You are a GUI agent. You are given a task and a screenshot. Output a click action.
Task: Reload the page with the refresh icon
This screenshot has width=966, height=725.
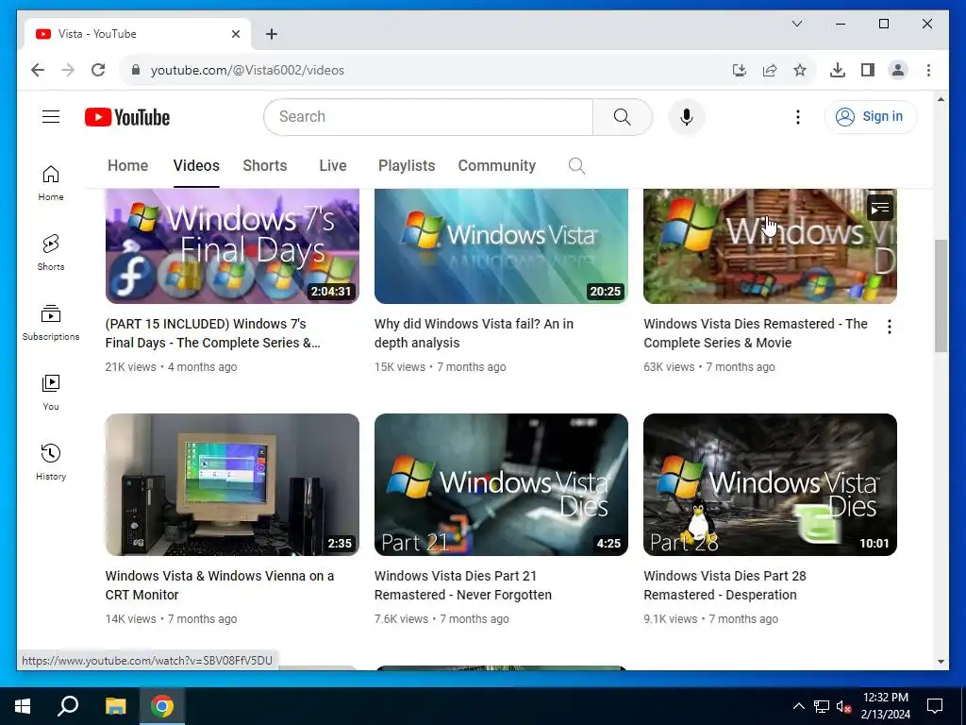coord(98,70)
